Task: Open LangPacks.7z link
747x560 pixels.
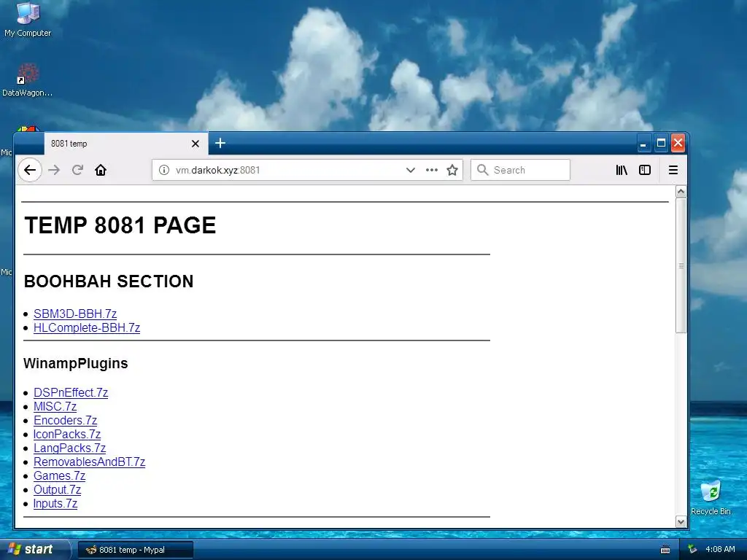Action: [x=69, y=448]
